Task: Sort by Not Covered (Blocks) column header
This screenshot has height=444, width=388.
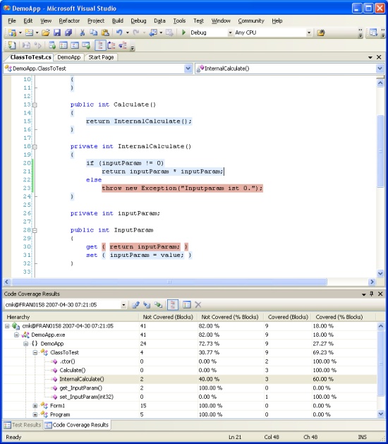Action: pyautogui.click(x=168, y=317)
